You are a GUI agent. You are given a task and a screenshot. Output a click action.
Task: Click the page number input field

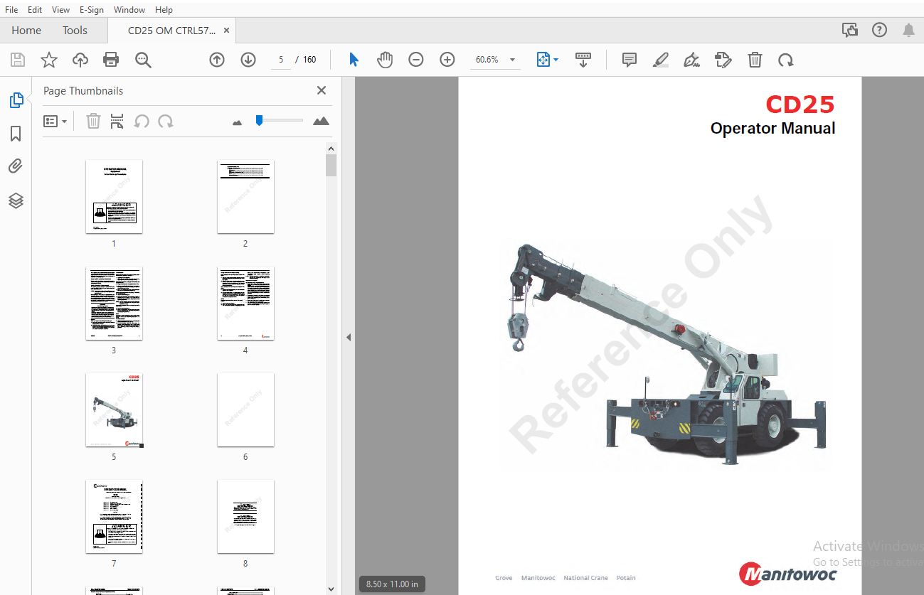(281, 60)
